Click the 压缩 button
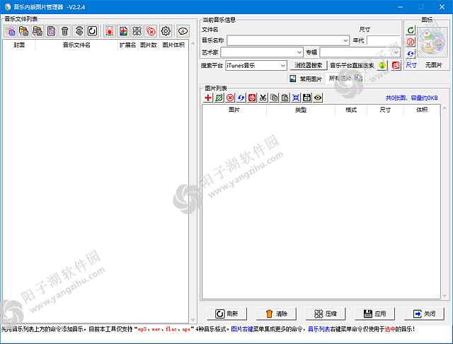The image size is (453, 344). [x=326, y=314]
